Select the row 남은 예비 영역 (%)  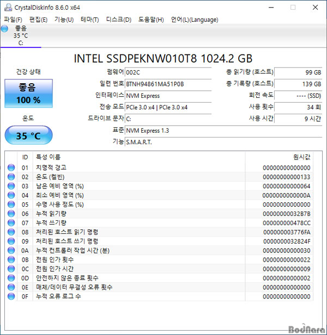[159, 186]
